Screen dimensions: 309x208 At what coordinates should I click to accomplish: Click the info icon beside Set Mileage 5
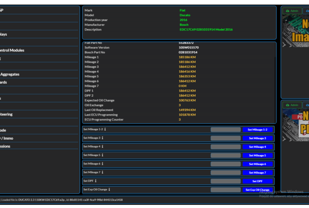103,155
